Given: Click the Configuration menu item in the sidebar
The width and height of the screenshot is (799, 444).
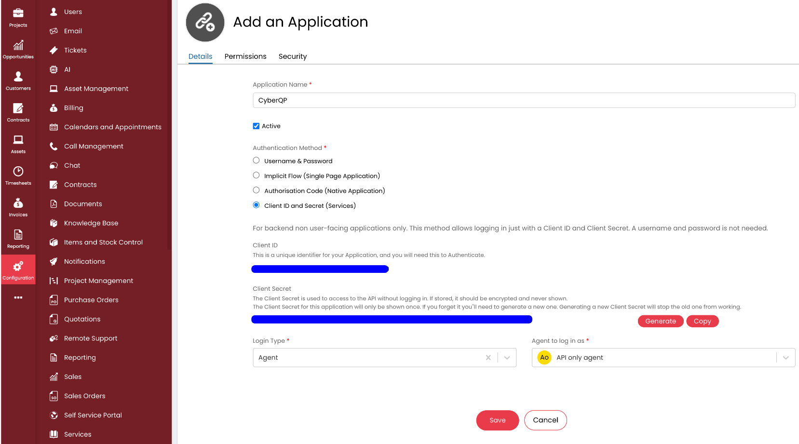Looking at the screenshot, I should (18, 269).
